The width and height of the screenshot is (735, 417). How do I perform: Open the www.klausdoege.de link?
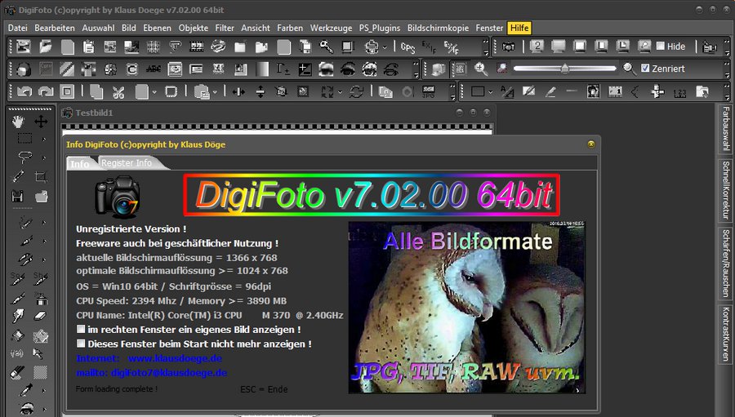(175, 358)
